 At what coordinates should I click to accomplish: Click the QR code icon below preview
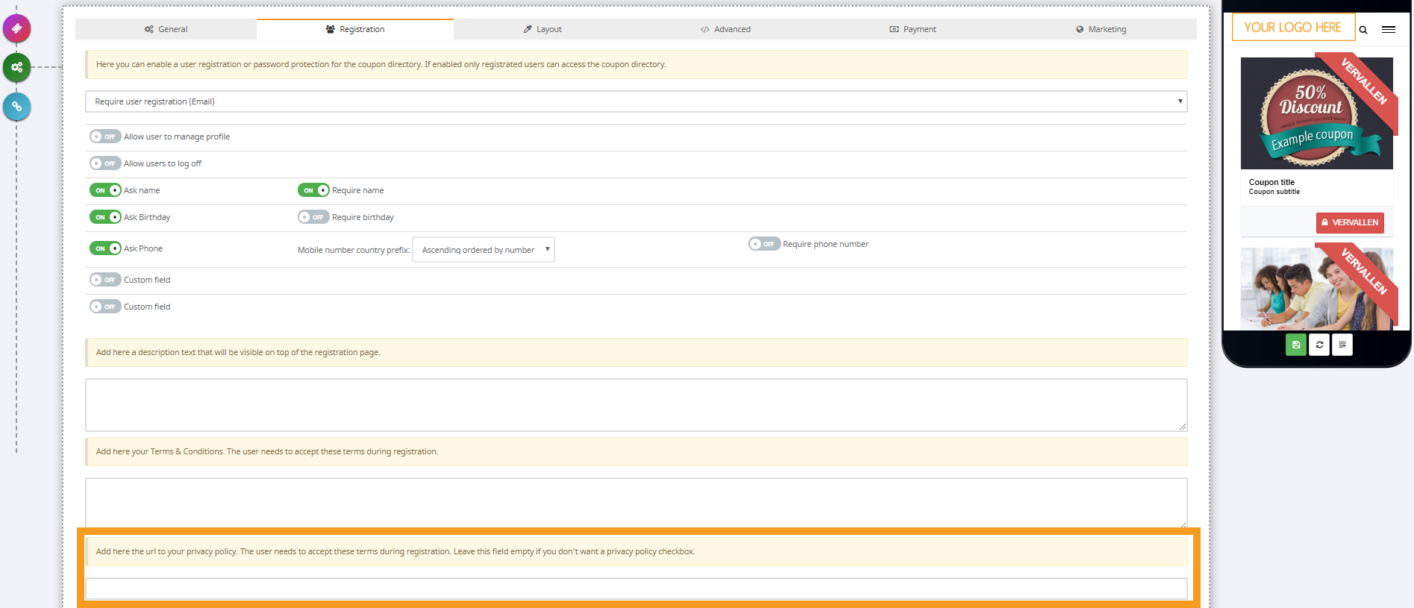[x=1342, y=345]
